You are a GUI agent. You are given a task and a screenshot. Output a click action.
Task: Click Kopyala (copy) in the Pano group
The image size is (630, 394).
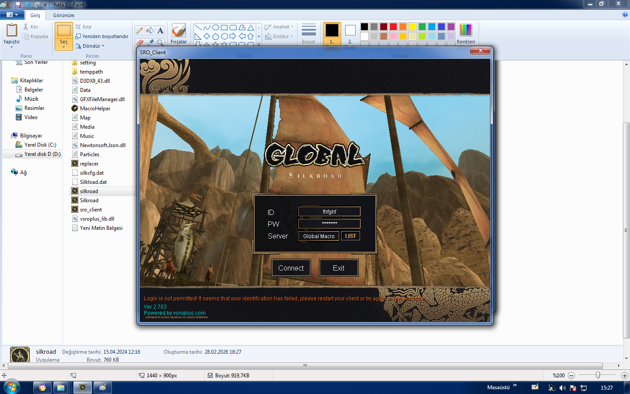[x=35, y=36]
